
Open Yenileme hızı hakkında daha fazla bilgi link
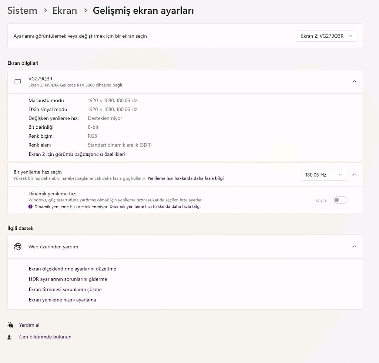(185, 178)
